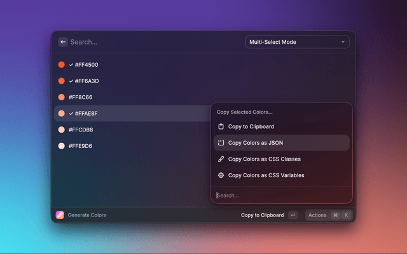The width and height of the screenshot is (407, 254).
Task: Open the Multi-Select Mode dropdown
Action: point(297,42)
